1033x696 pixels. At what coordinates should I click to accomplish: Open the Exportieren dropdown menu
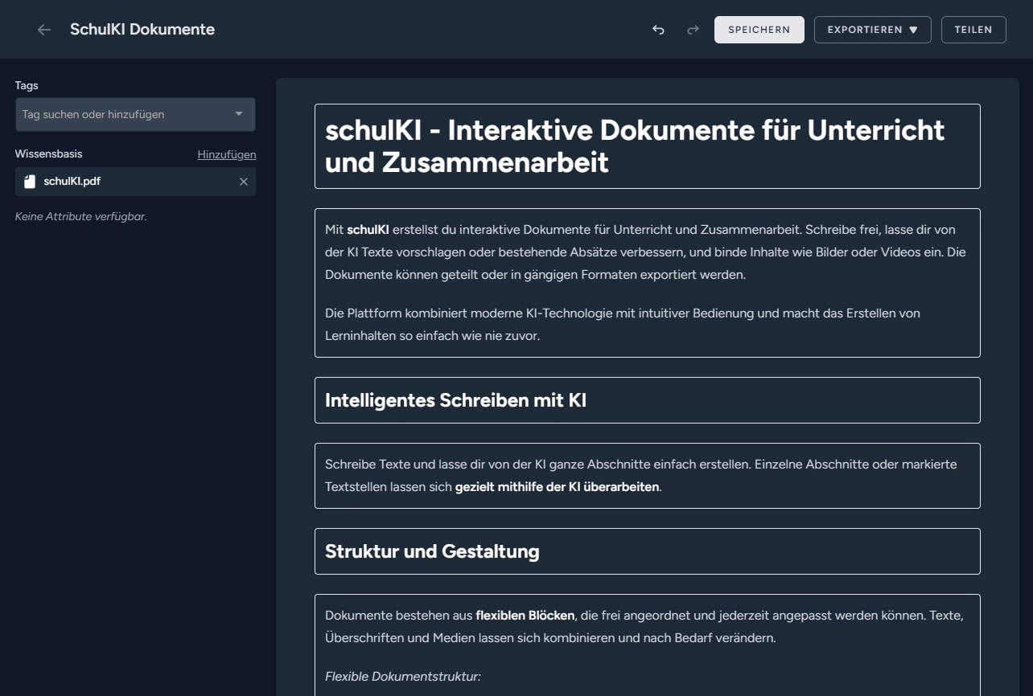[x=872, y=30]
